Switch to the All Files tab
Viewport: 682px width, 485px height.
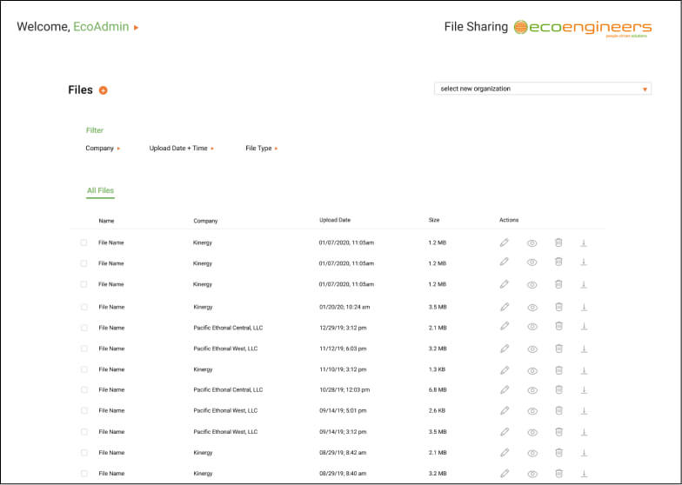pos(100,190)
